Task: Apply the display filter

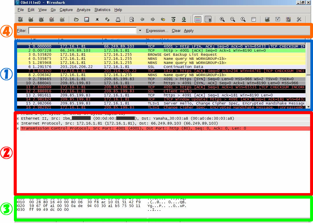Action: [x=189, y=30]
